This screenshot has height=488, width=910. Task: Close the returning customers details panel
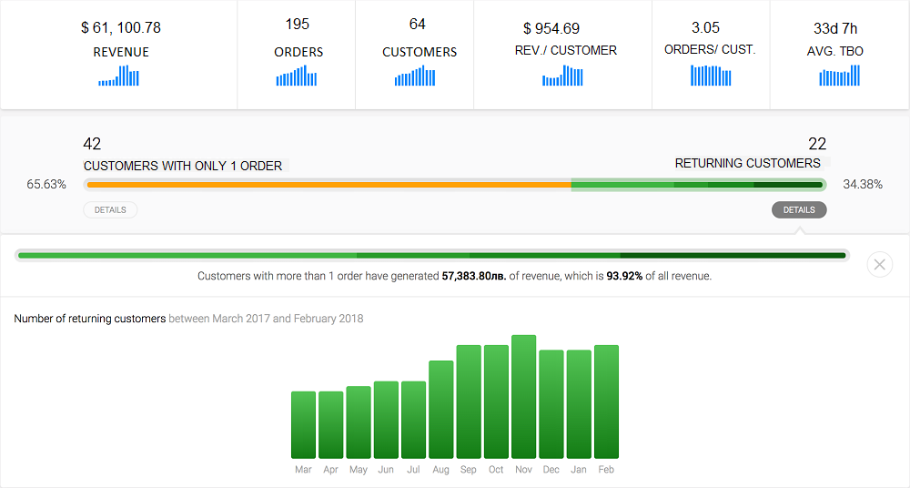879,265
